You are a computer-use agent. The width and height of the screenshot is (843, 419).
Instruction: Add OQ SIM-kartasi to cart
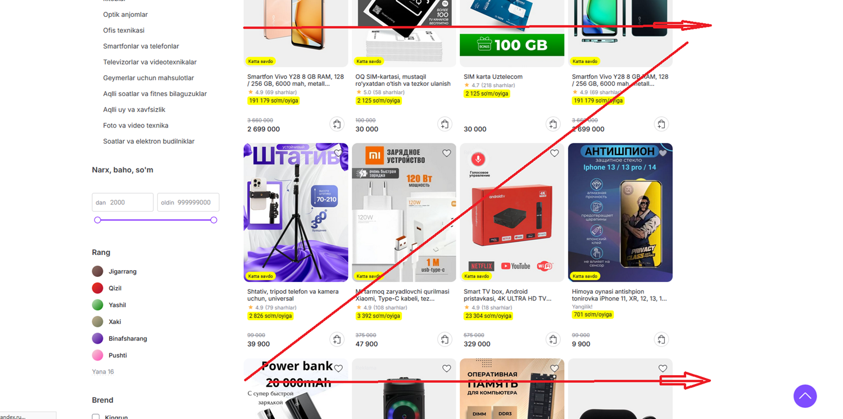tap(445, 124)
